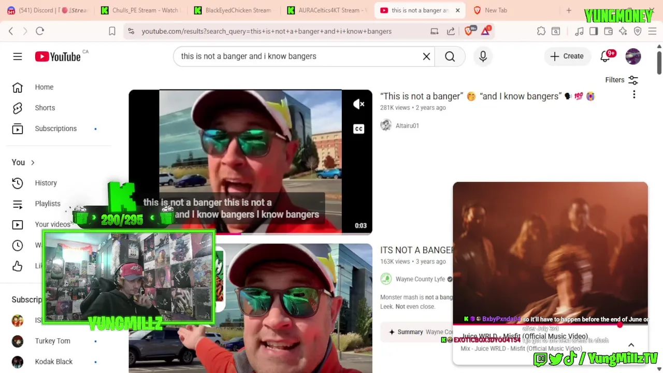Open the first video thumbnail
Viewport: 663px width, 373px height.
(250, 162)
